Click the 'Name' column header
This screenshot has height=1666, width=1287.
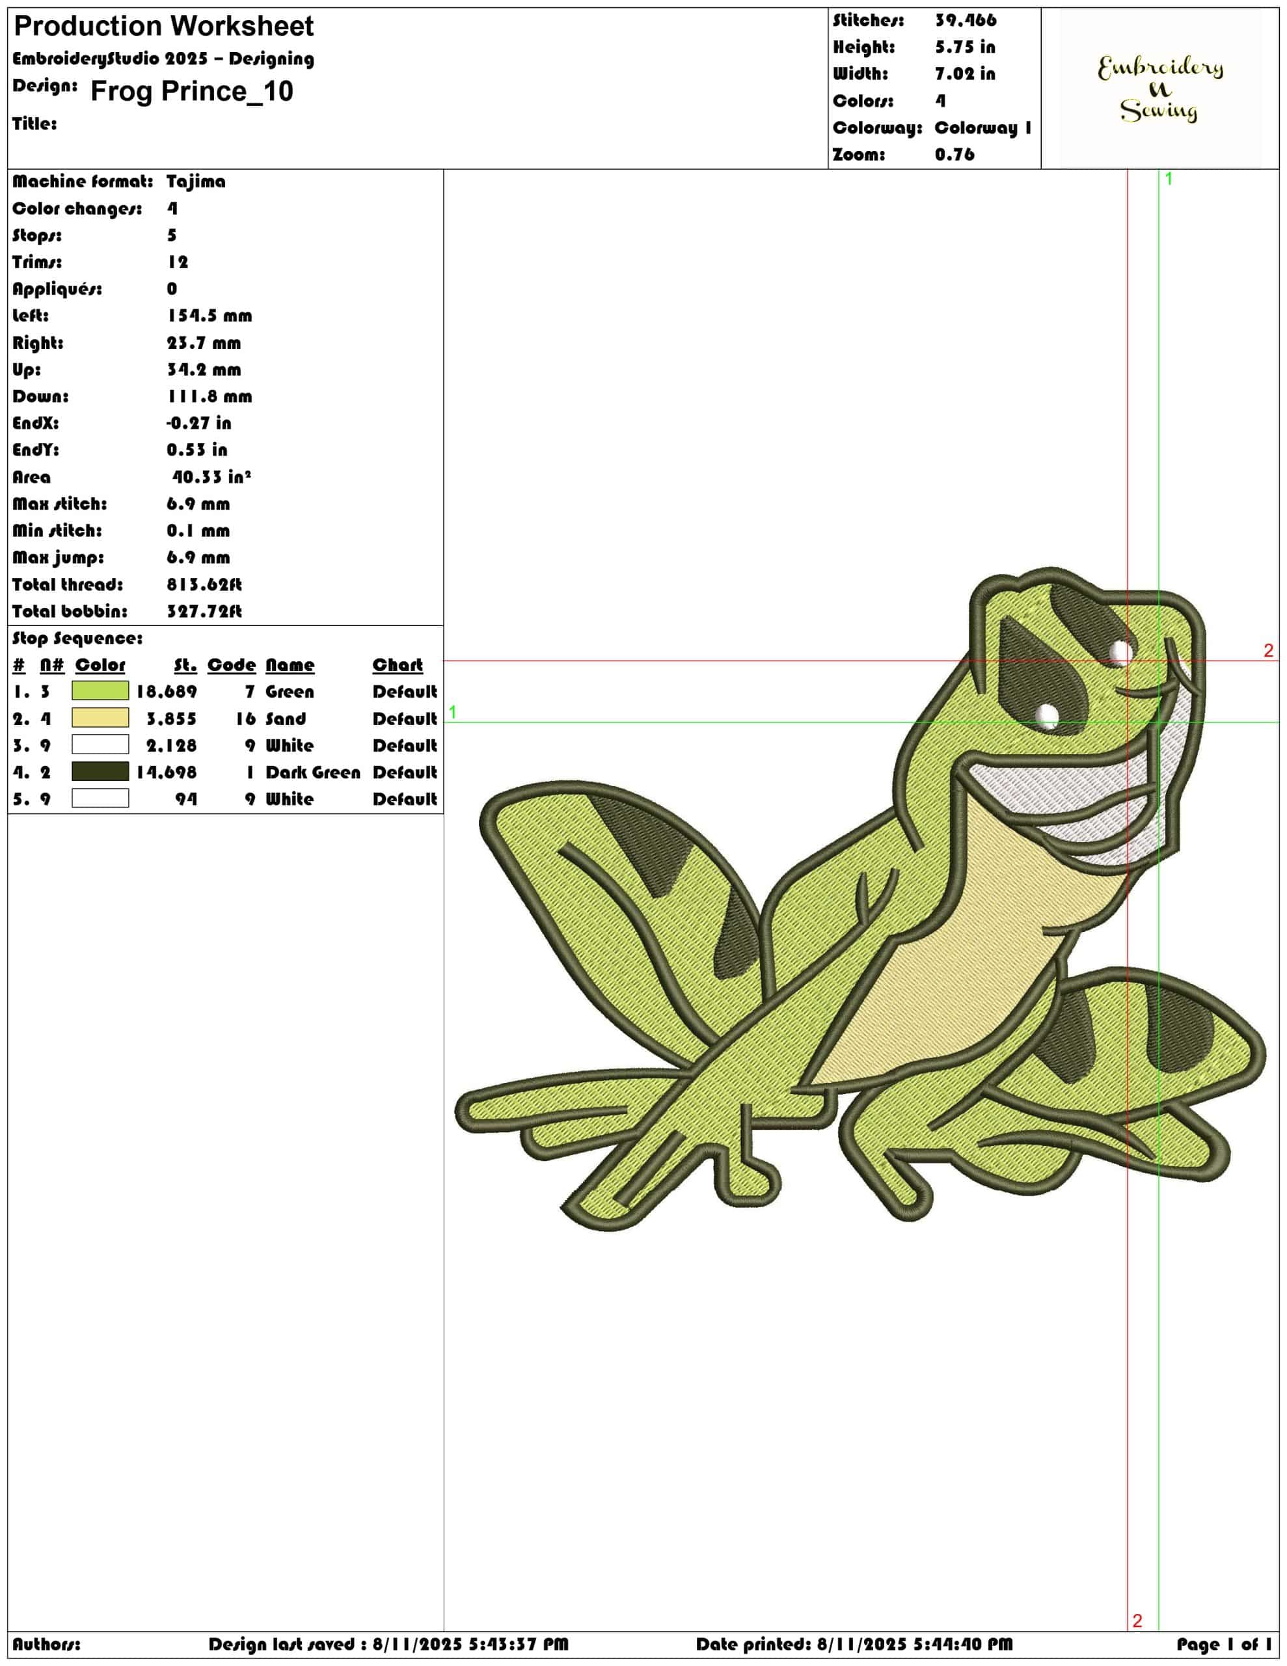click(290, 664)
